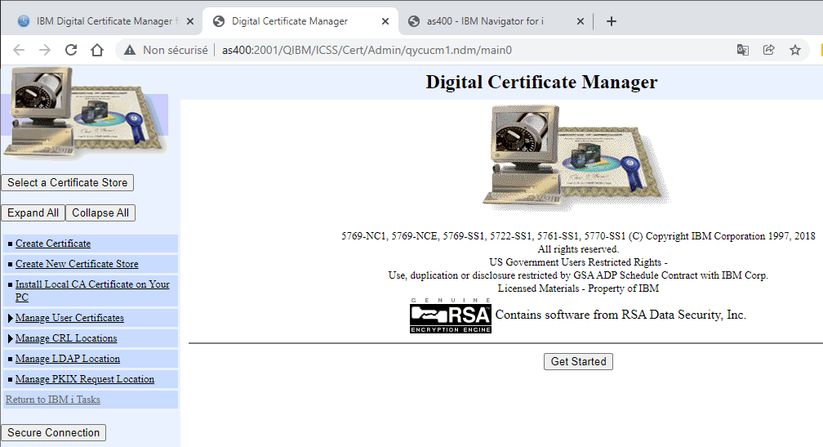Share this page via the share icon
The image size is (823, 447).
click(x=769, y=50)
